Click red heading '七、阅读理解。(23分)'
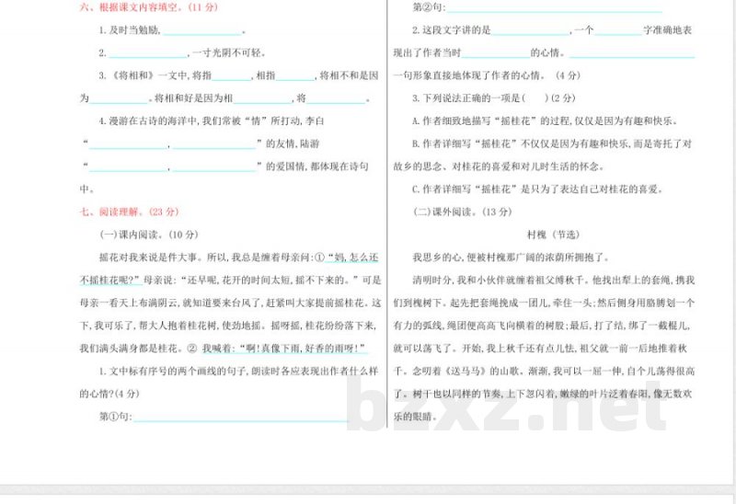The width and height of the screenshot is (736, 504). (129, 212)
